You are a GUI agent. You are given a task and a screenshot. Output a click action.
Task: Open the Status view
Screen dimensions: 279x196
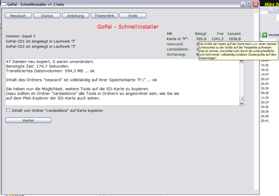[x=47, y=16]
